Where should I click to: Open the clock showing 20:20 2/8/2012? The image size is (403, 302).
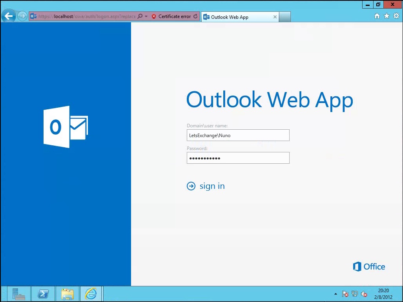pos(383,294)
